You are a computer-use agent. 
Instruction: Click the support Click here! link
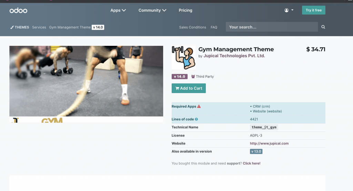point(251,163)
